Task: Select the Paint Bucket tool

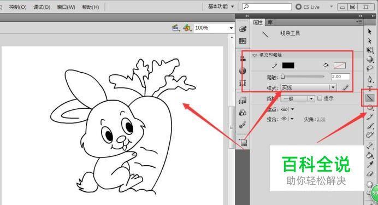Action: (x=370, y=155)
